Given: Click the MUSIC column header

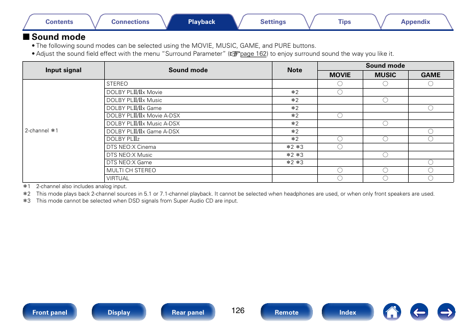Looking at the screenshot, I should coord(385,75).
